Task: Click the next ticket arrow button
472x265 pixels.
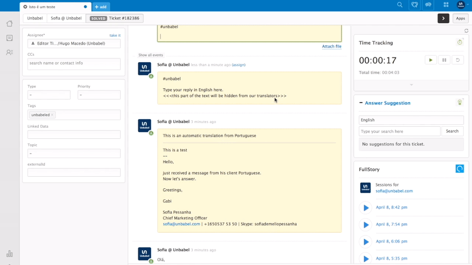Action: (x=443, y=18)
